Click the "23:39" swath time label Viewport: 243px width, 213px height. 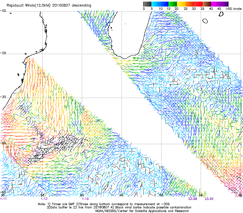coord(209,199)
